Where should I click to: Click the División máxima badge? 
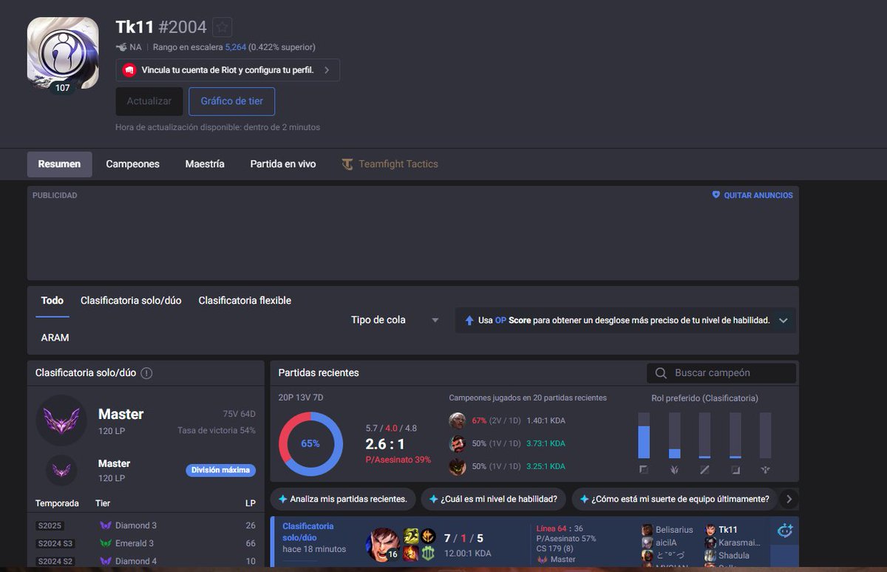tap(220, 470)
